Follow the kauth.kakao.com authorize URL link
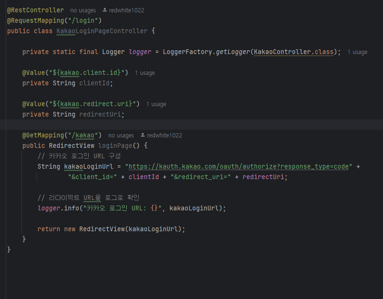 [x=239, y=167]
